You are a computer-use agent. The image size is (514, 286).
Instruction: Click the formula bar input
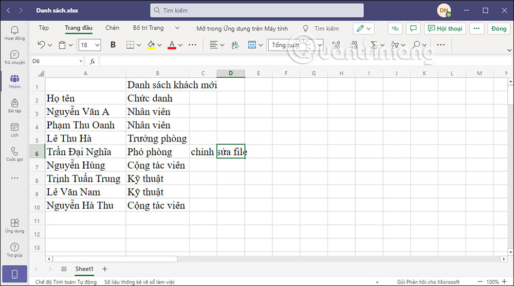pyautogui.click(x=305, y=61)
